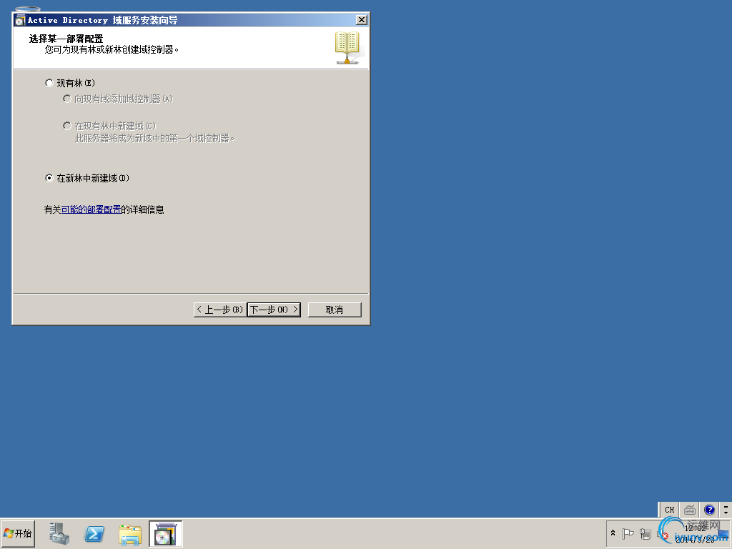The image size is (732, 549).
Task: Open Server Manager from the taskbar
Action: tap(59, 533)
